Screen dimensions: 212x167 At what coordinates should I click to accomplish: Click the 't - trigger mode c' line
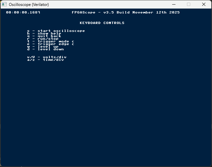51,41
